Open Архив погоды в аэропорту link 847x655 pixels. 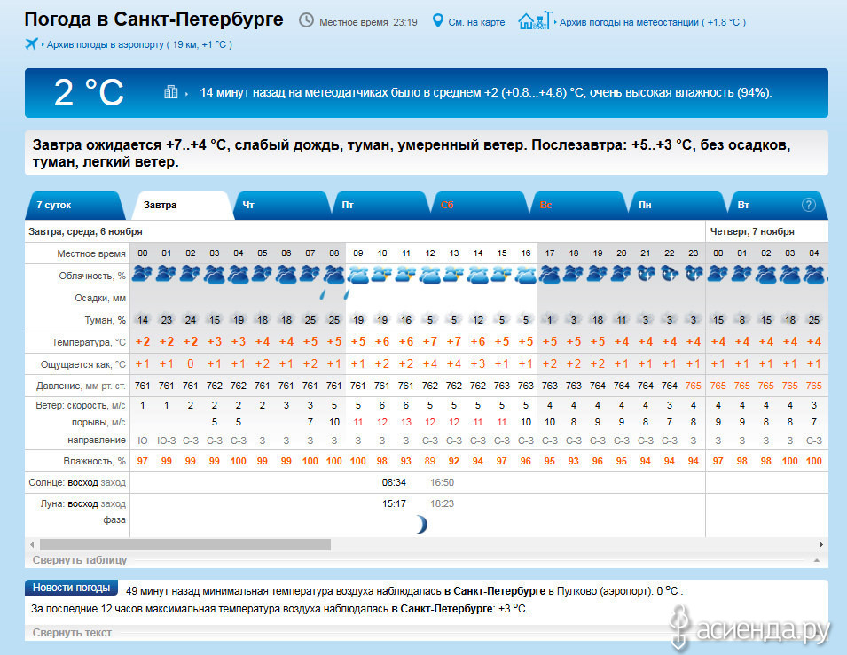[x=139, y=45]
